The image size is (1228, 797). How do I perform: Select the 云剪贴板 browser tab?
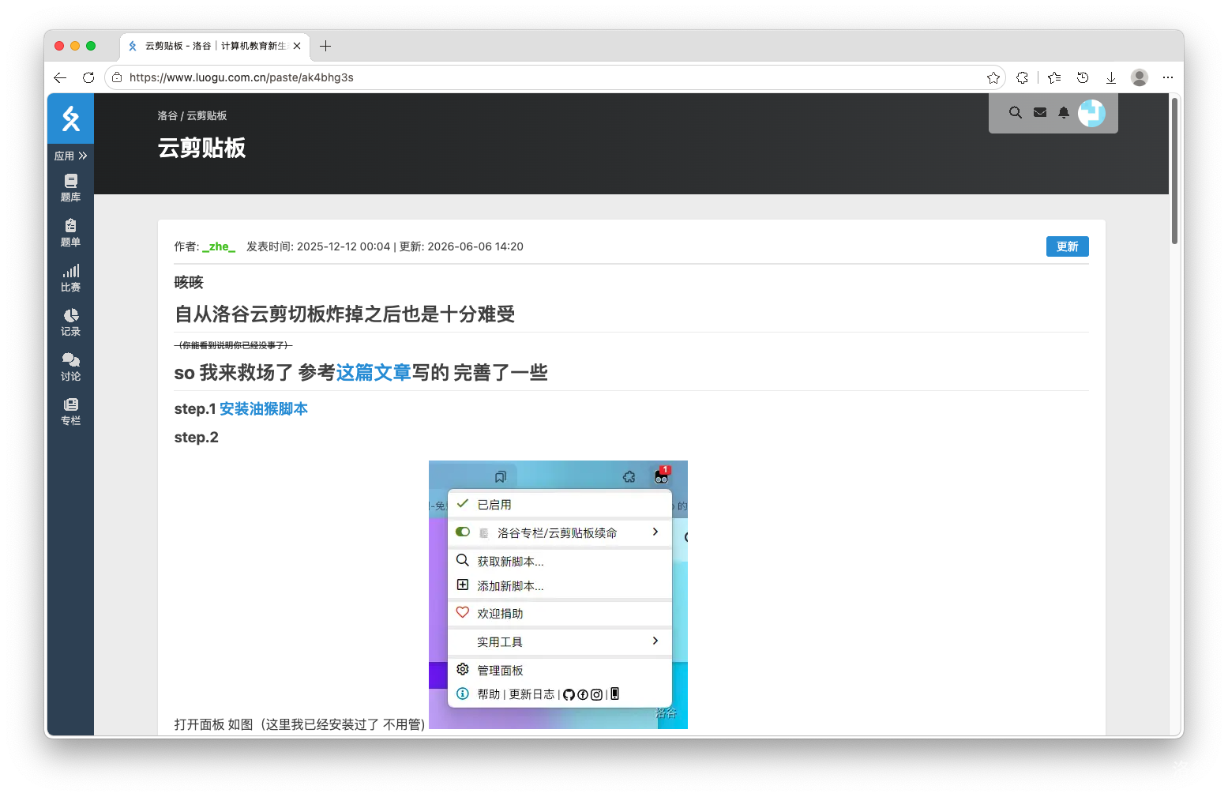(x=215, y=46)
